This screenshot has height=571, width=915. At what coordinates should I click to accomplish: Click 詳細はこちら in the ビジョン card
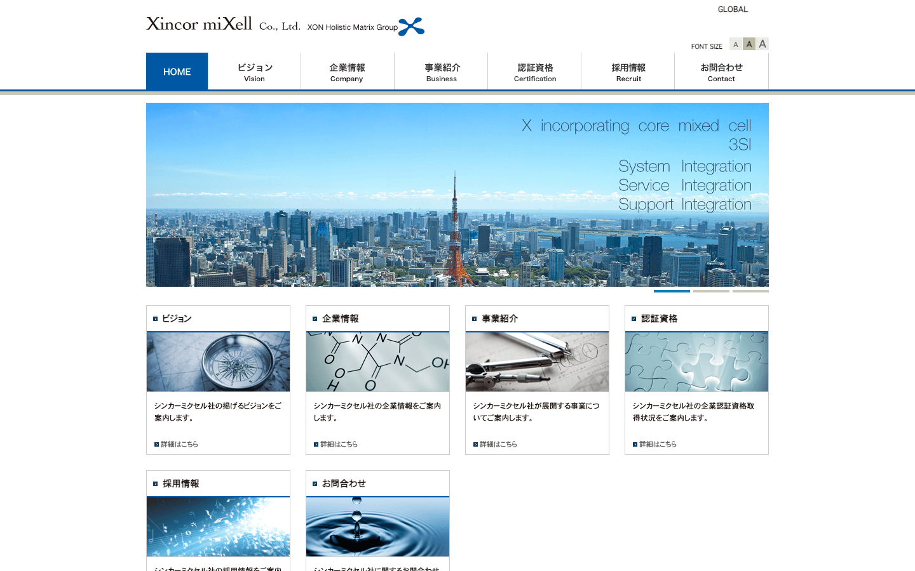[x=179, y=444]
